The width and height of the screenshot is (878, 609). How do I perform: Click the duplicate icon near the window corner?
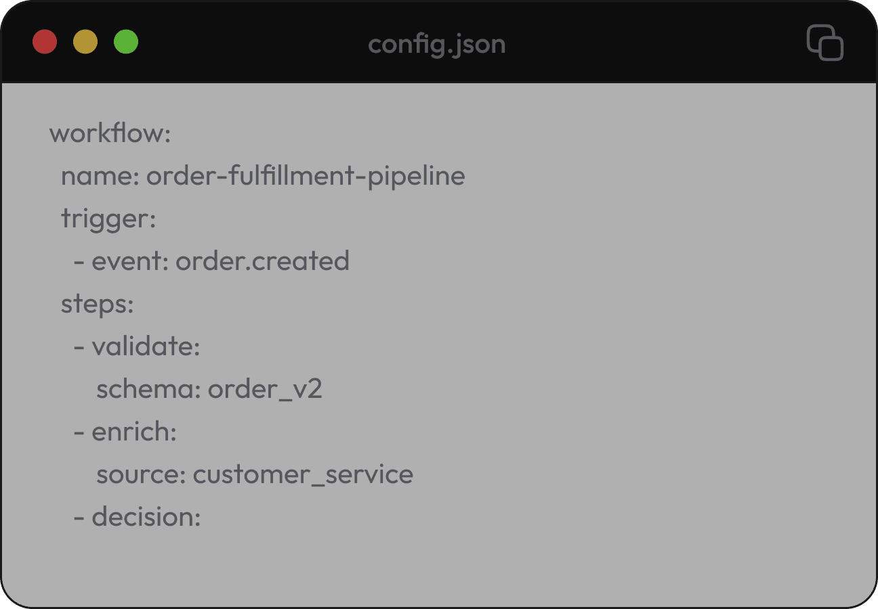(x=825, y=43)
